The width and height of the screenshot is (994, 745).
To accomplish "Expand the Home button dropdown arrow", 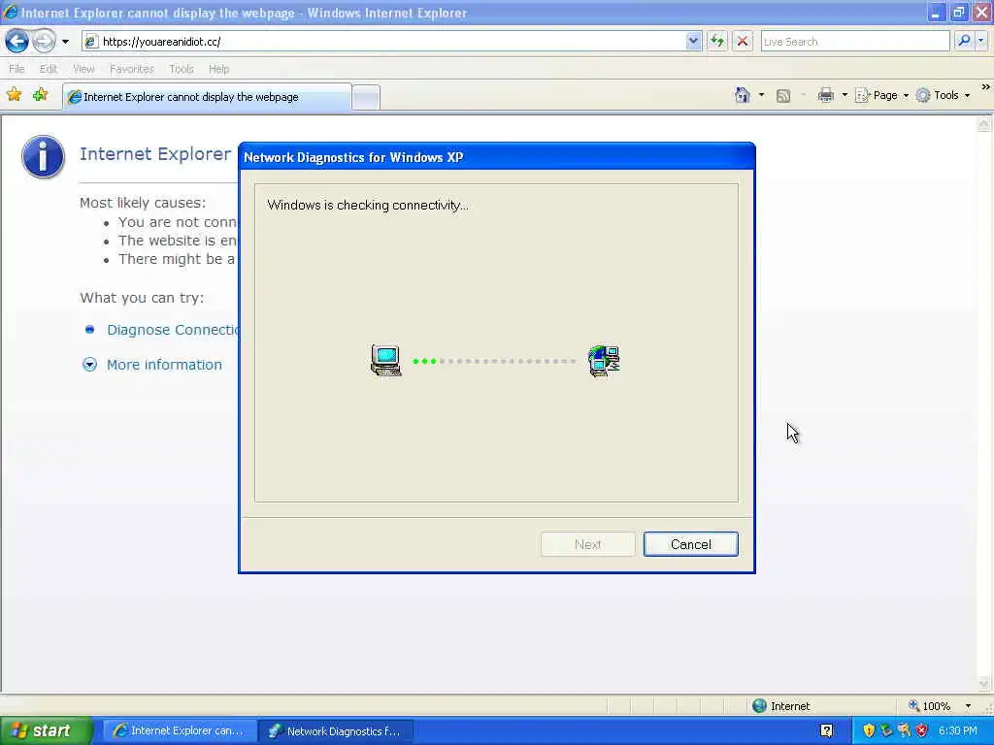I will (761, 96).
